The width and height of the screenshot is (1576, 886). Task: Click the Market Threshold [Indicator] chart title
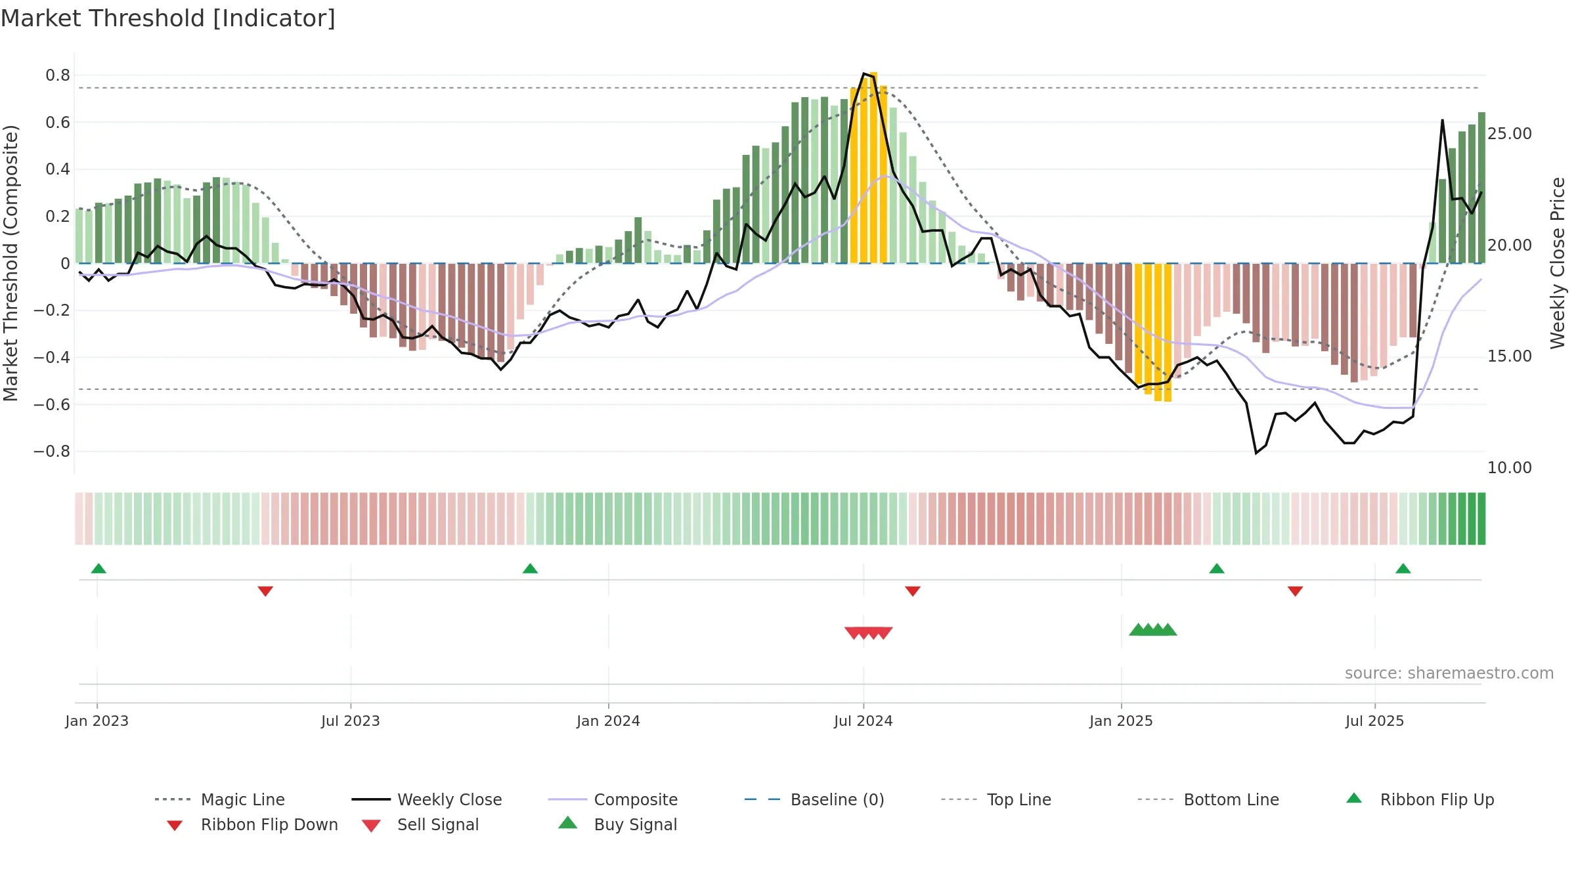[x=168, y=18]
